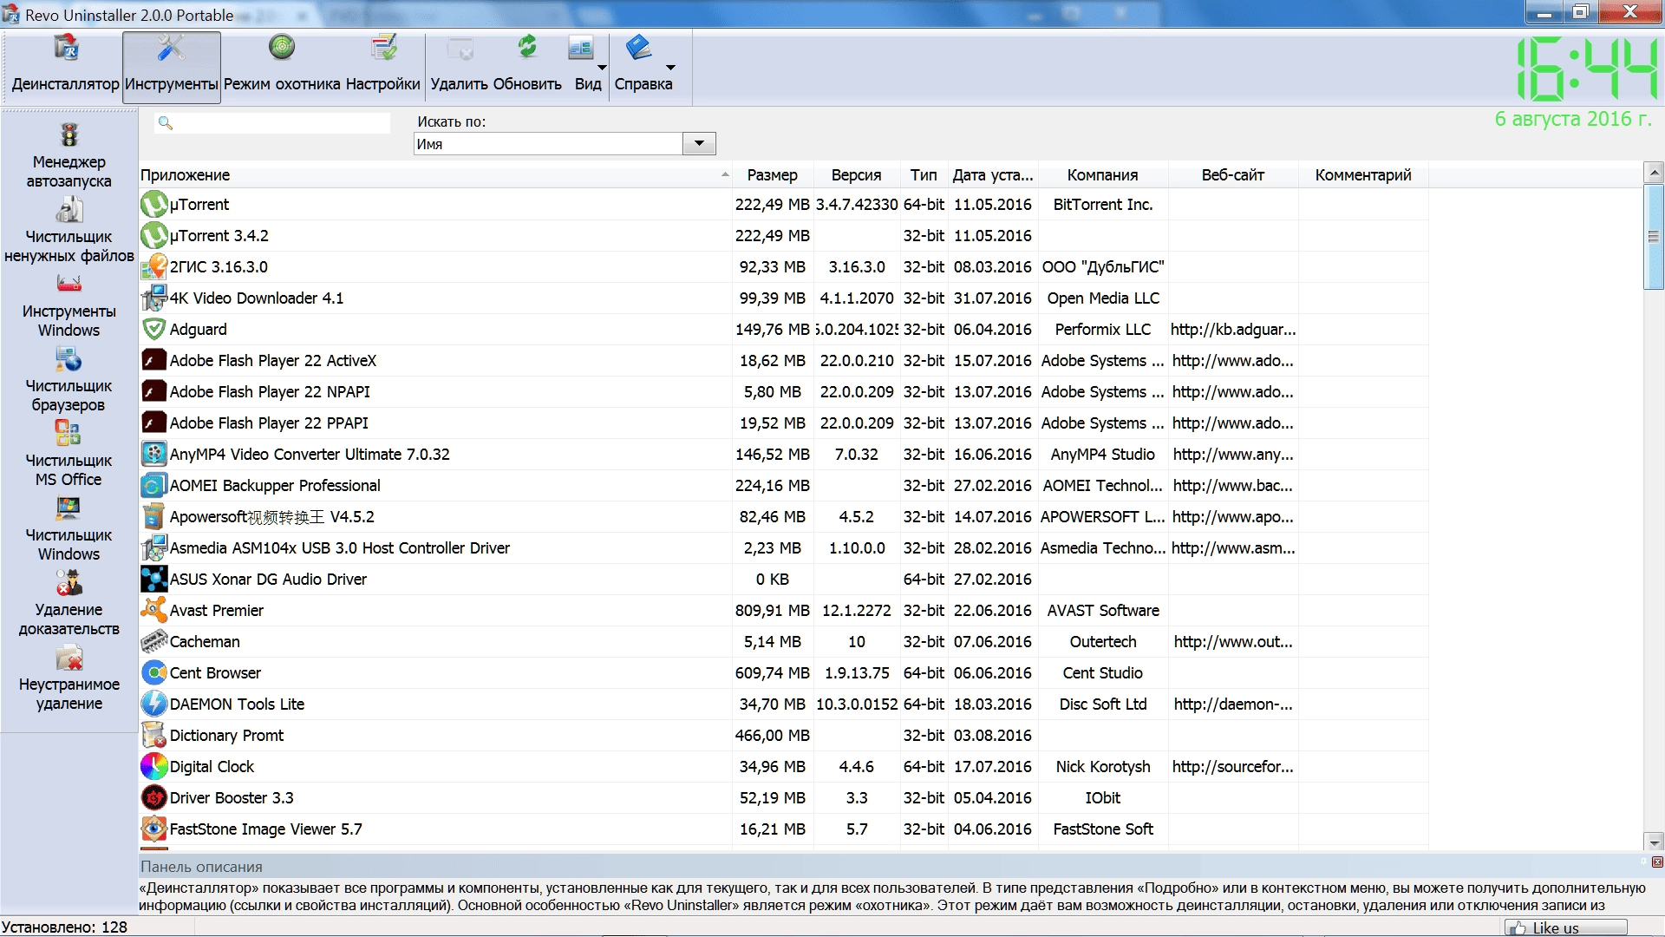Sort by Приложение column header
Viewport: 1665px width, 937px height.
point(435,175)
